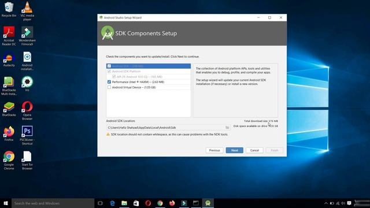Switch to Android Studio taskbar button
The image size is (370, 208).
pos(208,203)
